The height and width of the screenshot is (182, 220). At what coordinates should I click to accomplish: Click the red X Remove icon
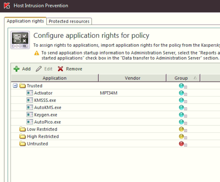click(x=60, y=69)
